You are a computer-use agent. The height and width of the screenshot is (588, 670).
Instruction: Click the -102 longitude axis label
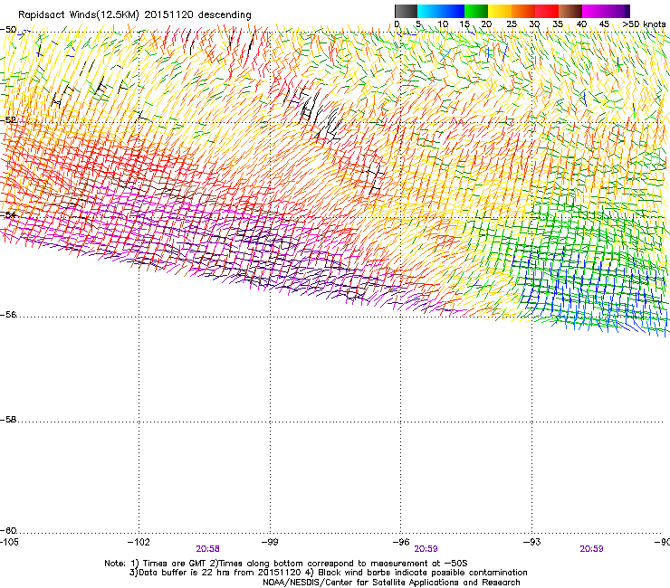point(139,542)
